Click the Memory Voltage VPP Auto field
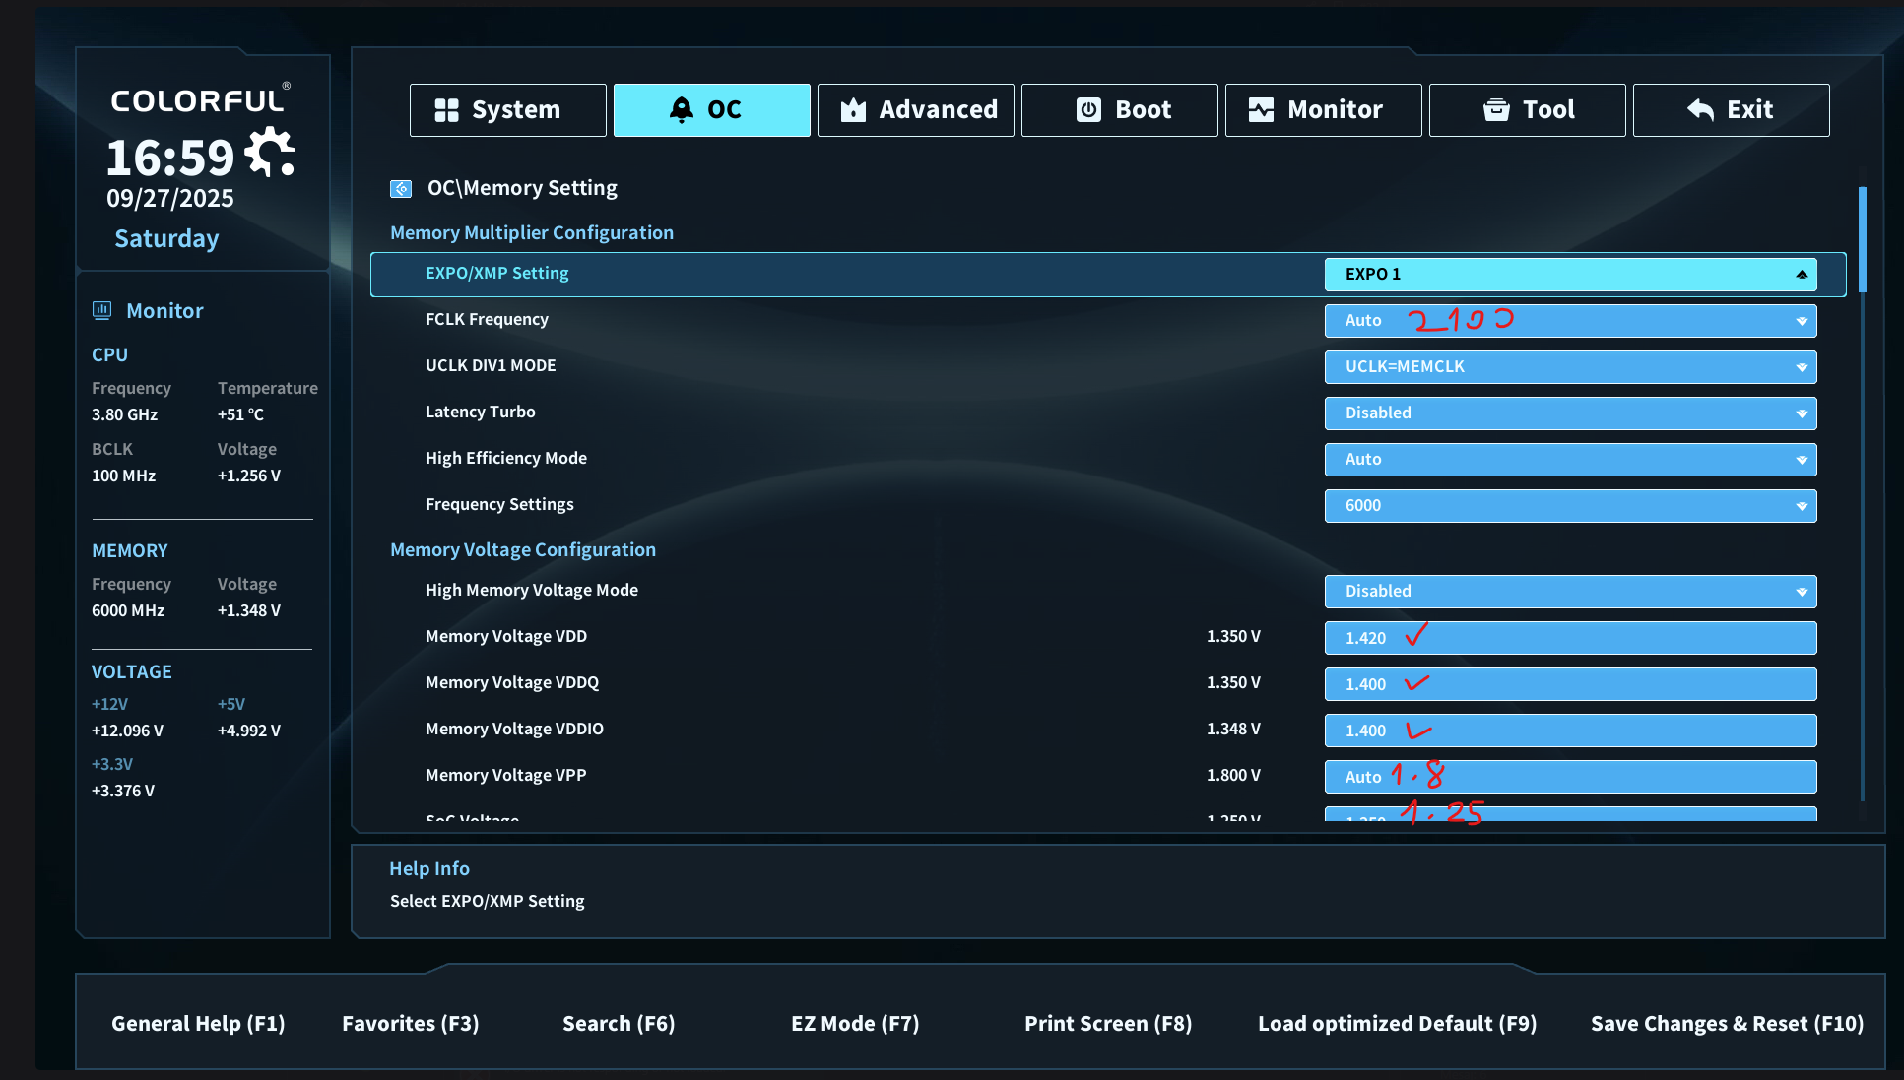Screen dimensions: 1904x1080 click(x=1571, y=777)
